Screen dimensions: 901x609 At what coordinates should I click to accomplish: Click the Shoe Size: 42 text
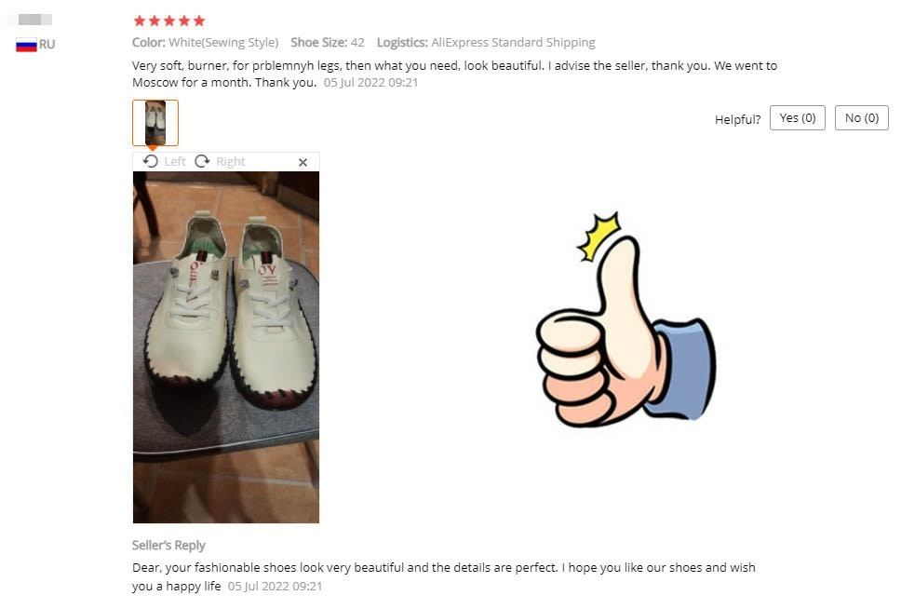(x=328, y=43)
